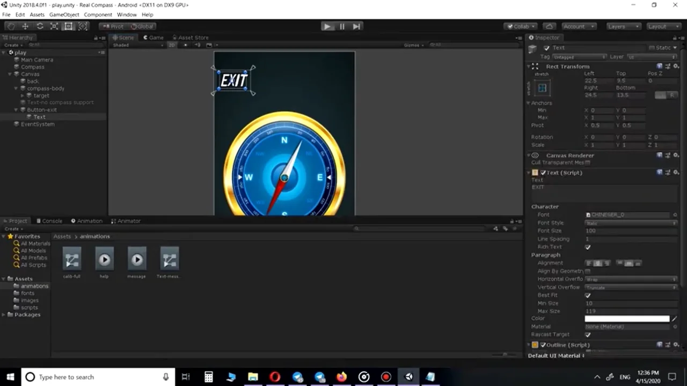Select Button-exit in Hierarchy
687x386 pixels.
tap(41, 109)
